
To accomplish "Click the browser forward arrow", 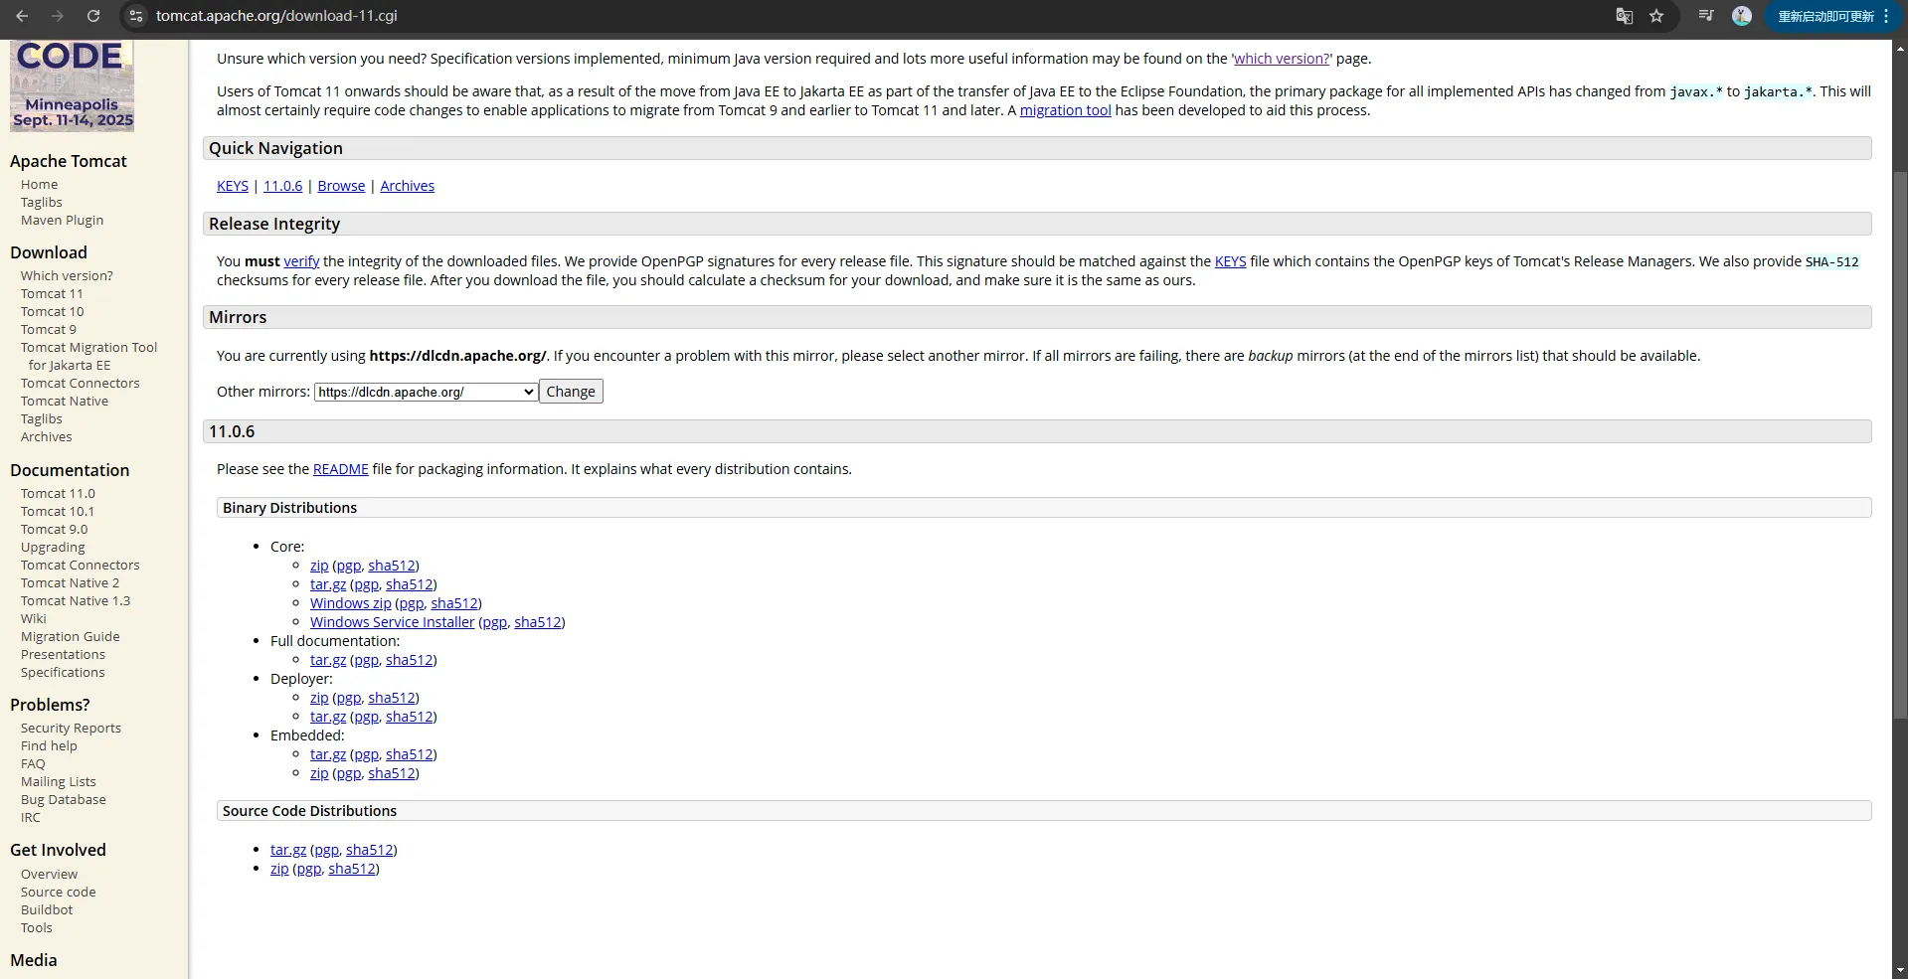I will click(58, 16).
